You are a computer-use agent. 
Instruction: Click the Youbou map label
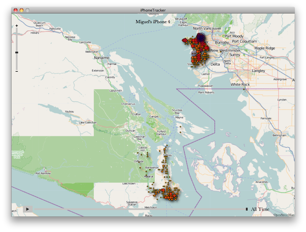pyautogui.click(x=69, y=111)
